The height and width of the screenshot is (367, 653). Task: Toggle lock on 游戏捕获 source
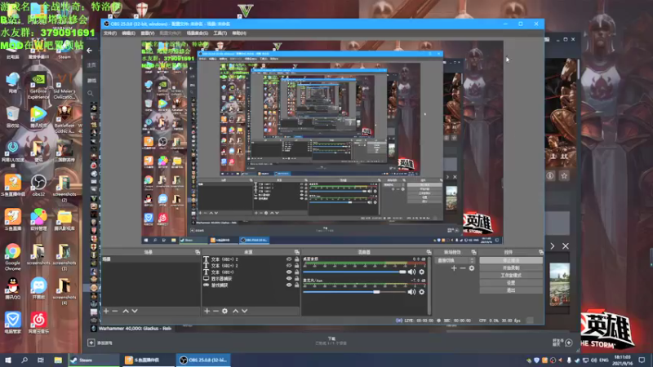click(x=296, y=285)
